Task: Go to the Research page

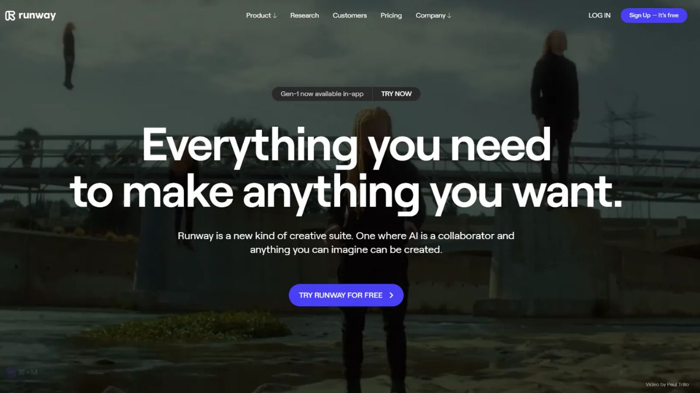Action: pyautogui.click(x=304, y=16)
